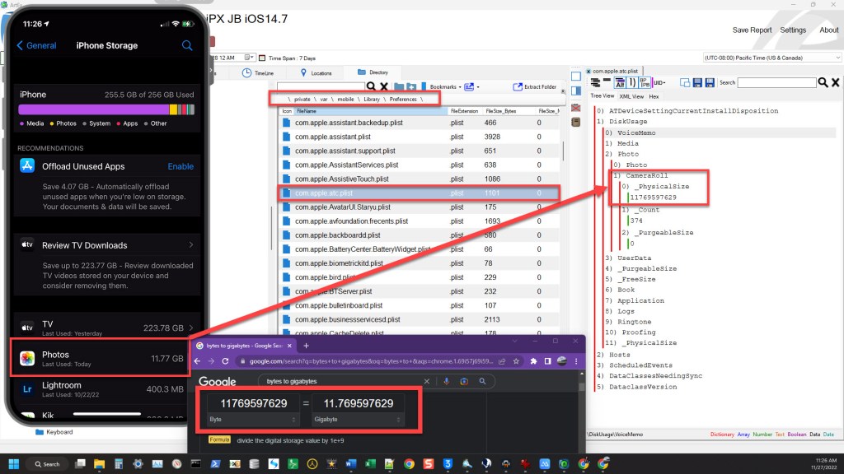Reload the Google page in Chrome
The image size is (844, 474).
[x=225, y=361]
